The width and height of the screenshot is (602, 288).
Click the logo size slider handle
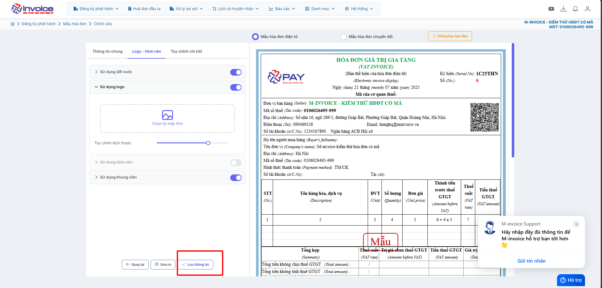click(208, 143)
